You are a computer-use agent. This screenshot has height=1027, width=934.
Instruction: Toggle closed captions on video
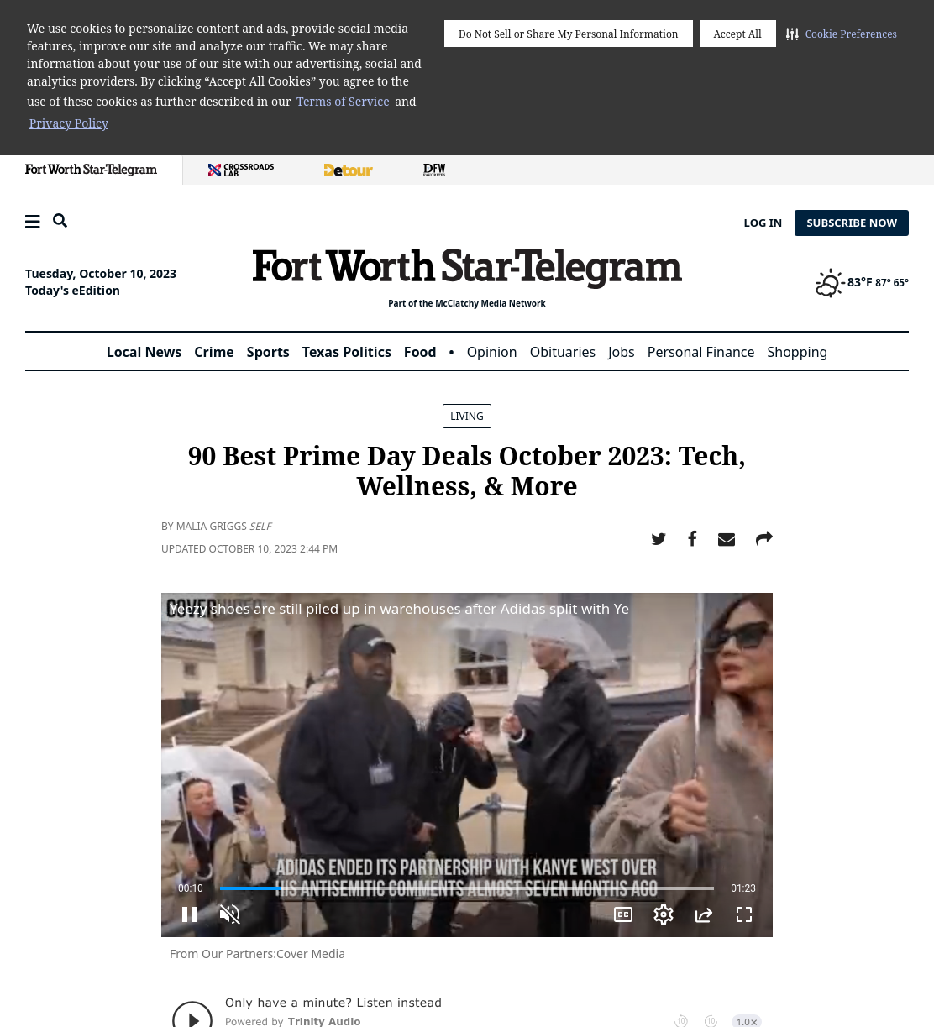coord(623,914)
